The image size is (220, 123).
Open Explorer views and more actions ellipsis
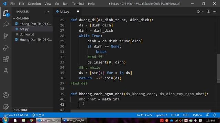[47, 11]
